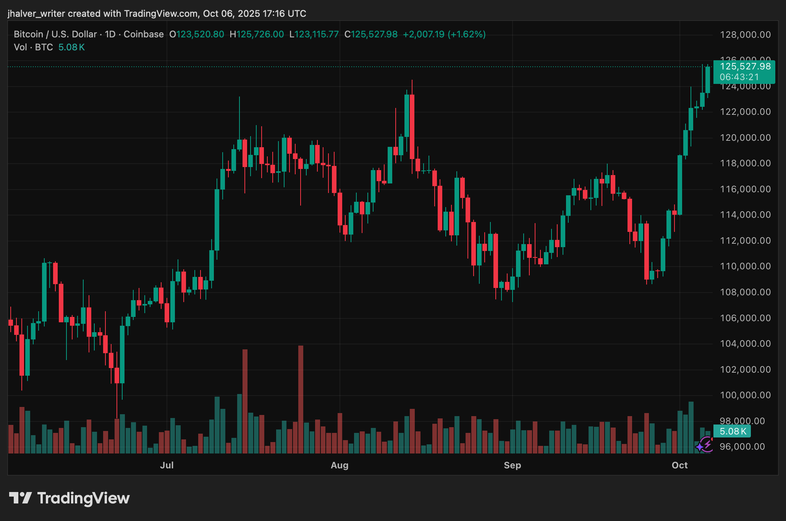786x521 pixels.
Task: Click the Oct label on the time axis
Action: pyautogui.click(x=680, y=465)
